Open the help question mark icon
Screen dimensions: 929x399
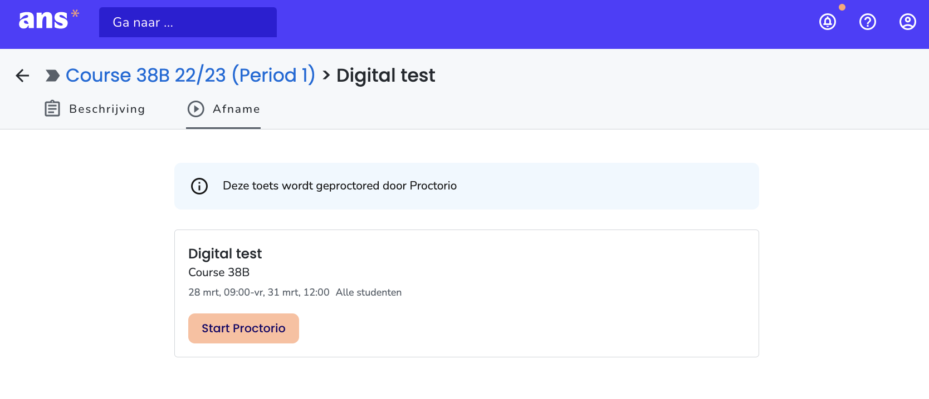coord(867,21)
